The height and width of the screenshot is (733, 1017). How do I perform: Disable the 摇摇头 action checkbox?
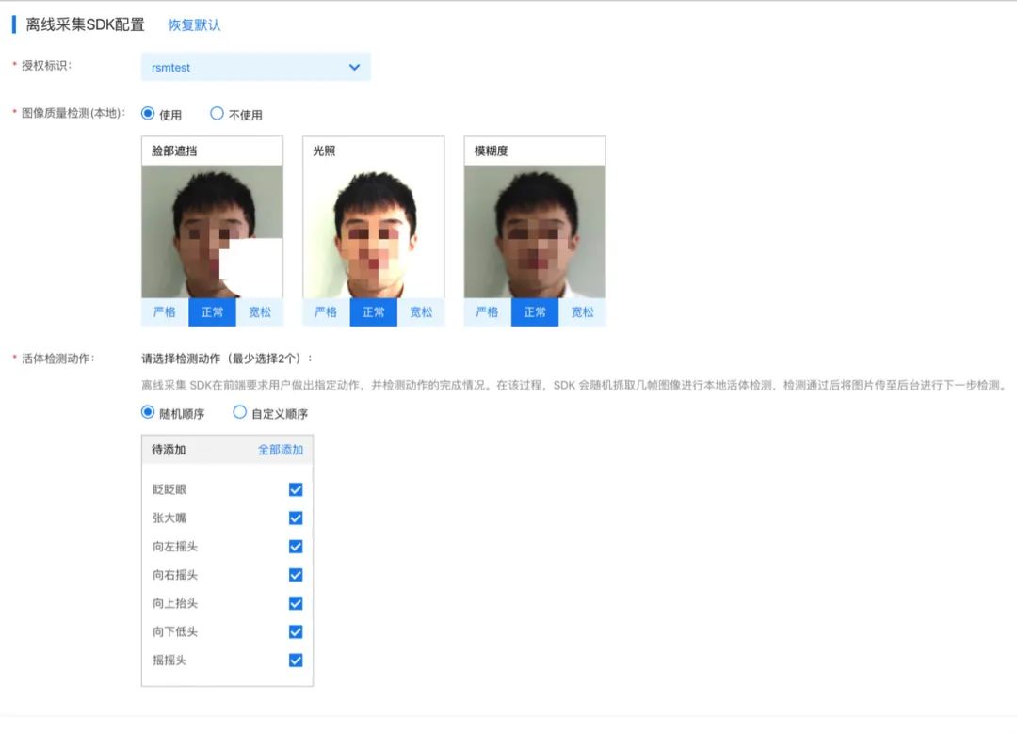pos(295,660)
